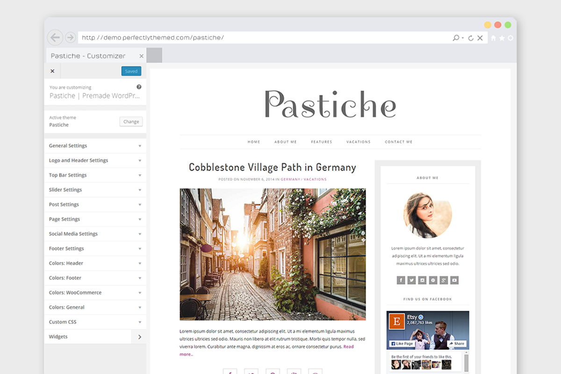Expand Social Media Settings section
Viewport: 561px width, 374px height.
tap(95, 234)
